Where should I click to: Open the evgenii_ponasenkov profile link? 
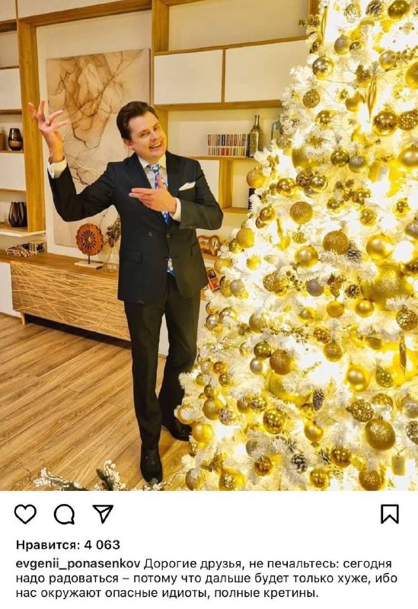coord(79,563)
